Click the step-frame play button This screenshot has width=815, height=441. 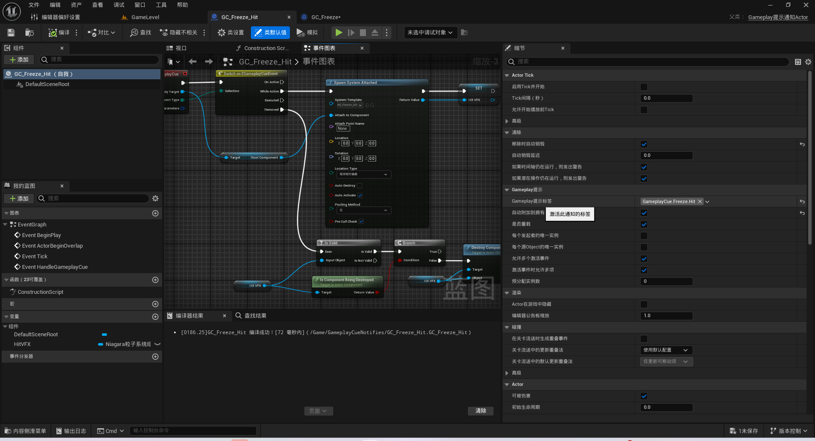pyautogui.click(x=351, y=33)
